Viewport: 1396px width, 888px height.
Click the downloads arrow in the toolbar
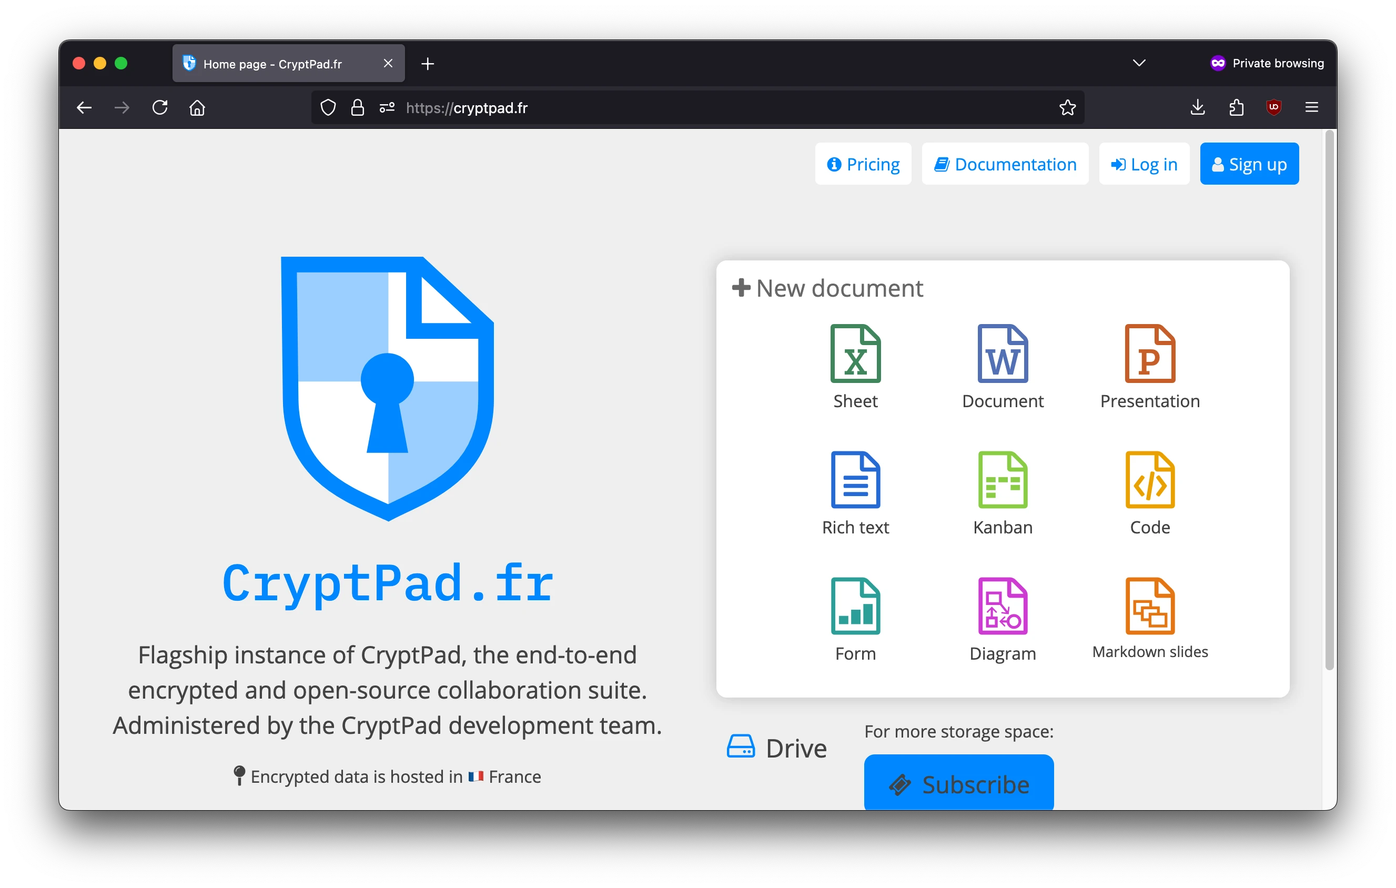1197,107
